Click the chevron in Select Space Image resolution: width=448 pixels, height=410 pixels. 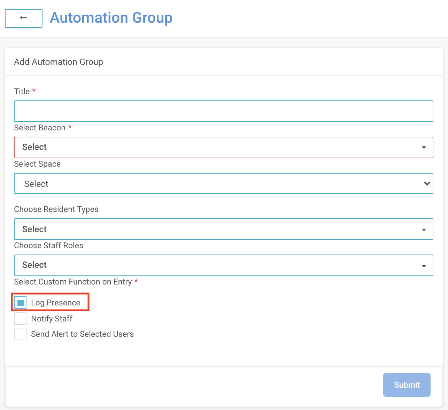pos(427,183)
